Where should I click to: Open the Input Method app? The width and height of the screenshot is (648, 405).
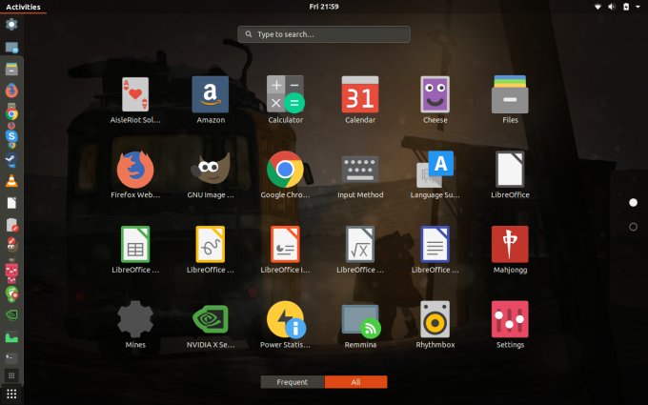click(360, 169)
